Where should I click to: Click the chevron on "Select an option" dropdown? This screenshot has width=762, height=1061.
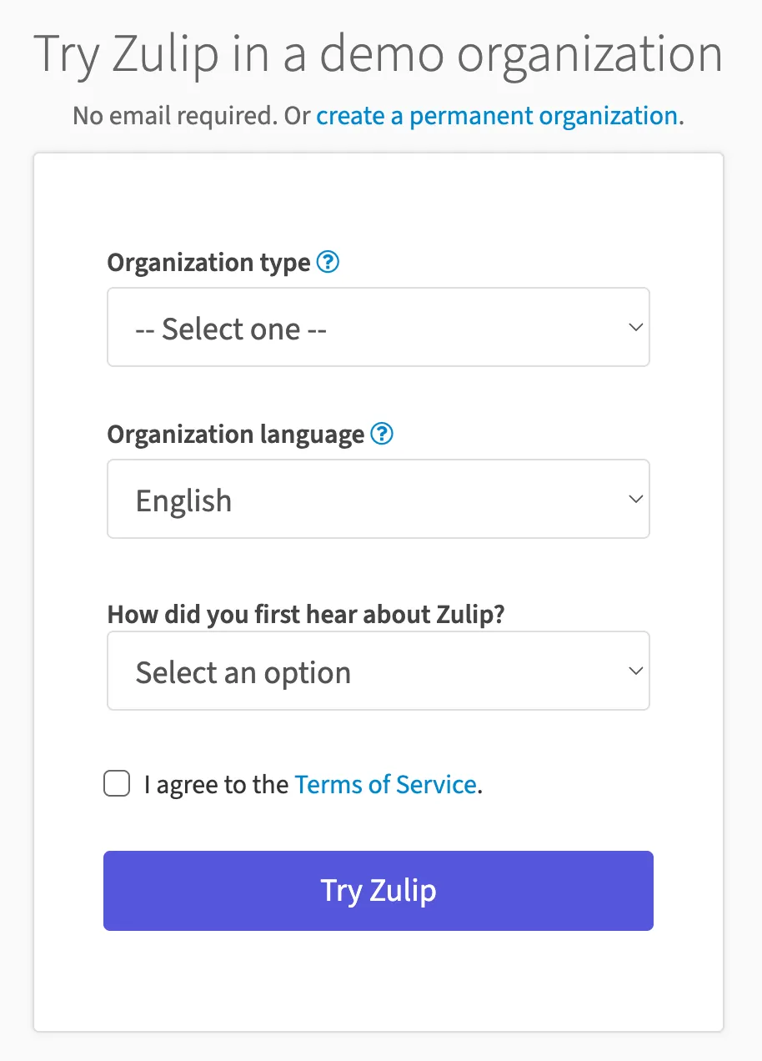[x=635, y=671]
